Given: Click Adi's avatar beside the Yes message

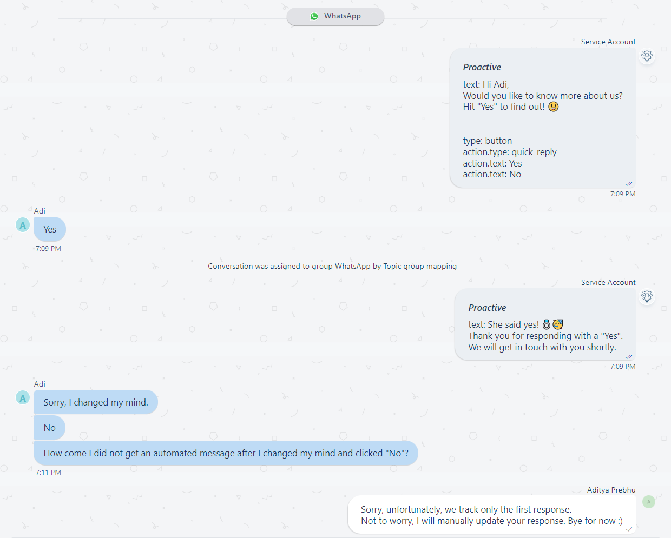Looking at the screenshot, I should point(23,225).
